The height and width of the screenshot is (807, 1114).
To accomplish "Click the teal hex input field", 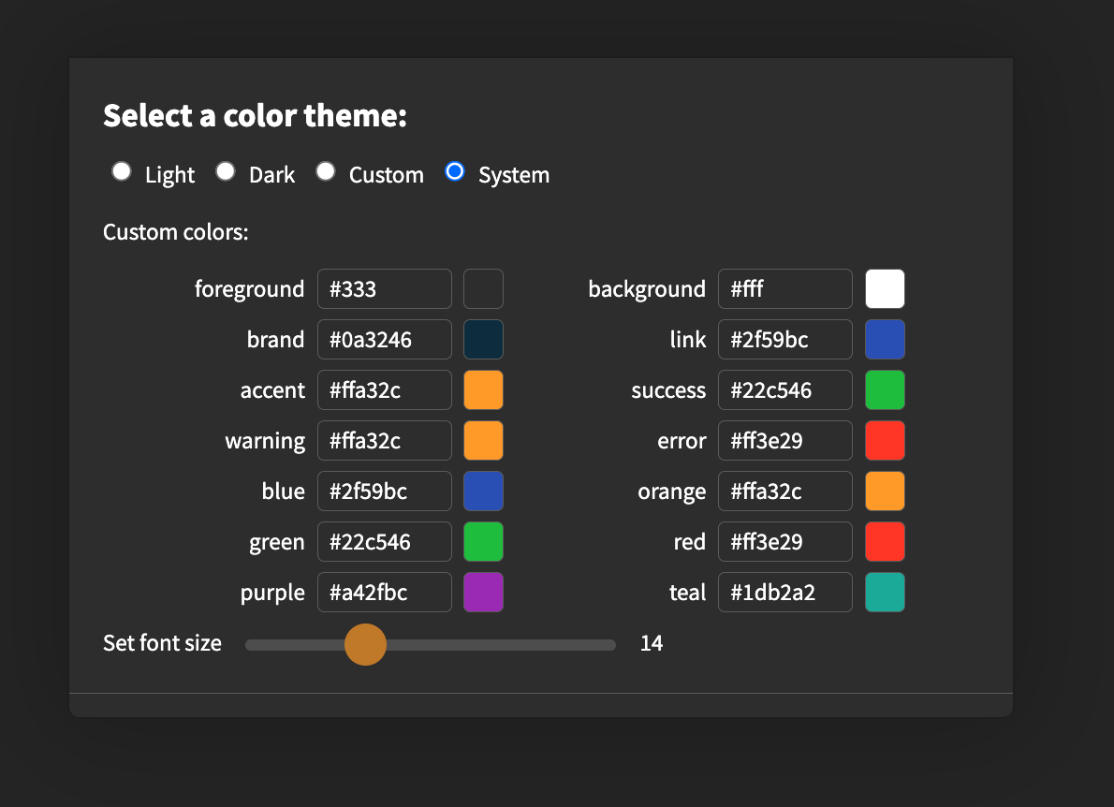I will (785, 593).
